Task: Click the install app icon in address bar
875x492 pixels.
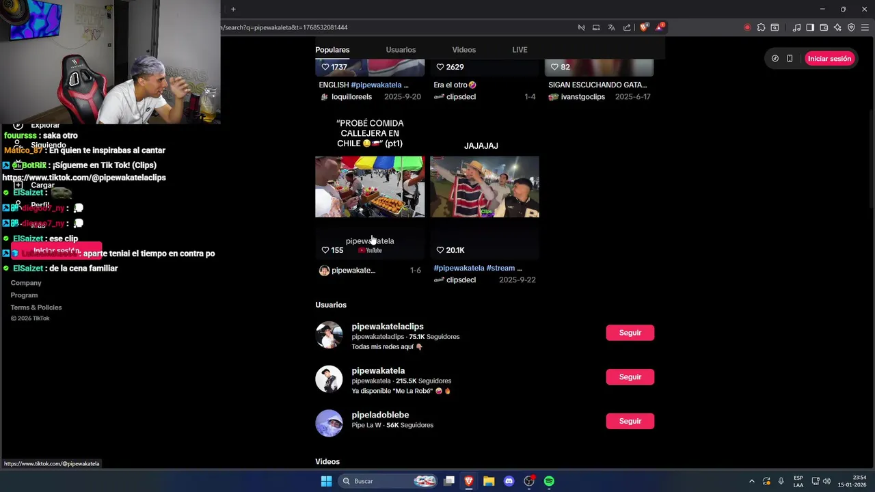Action: click(x=596, y=27)
